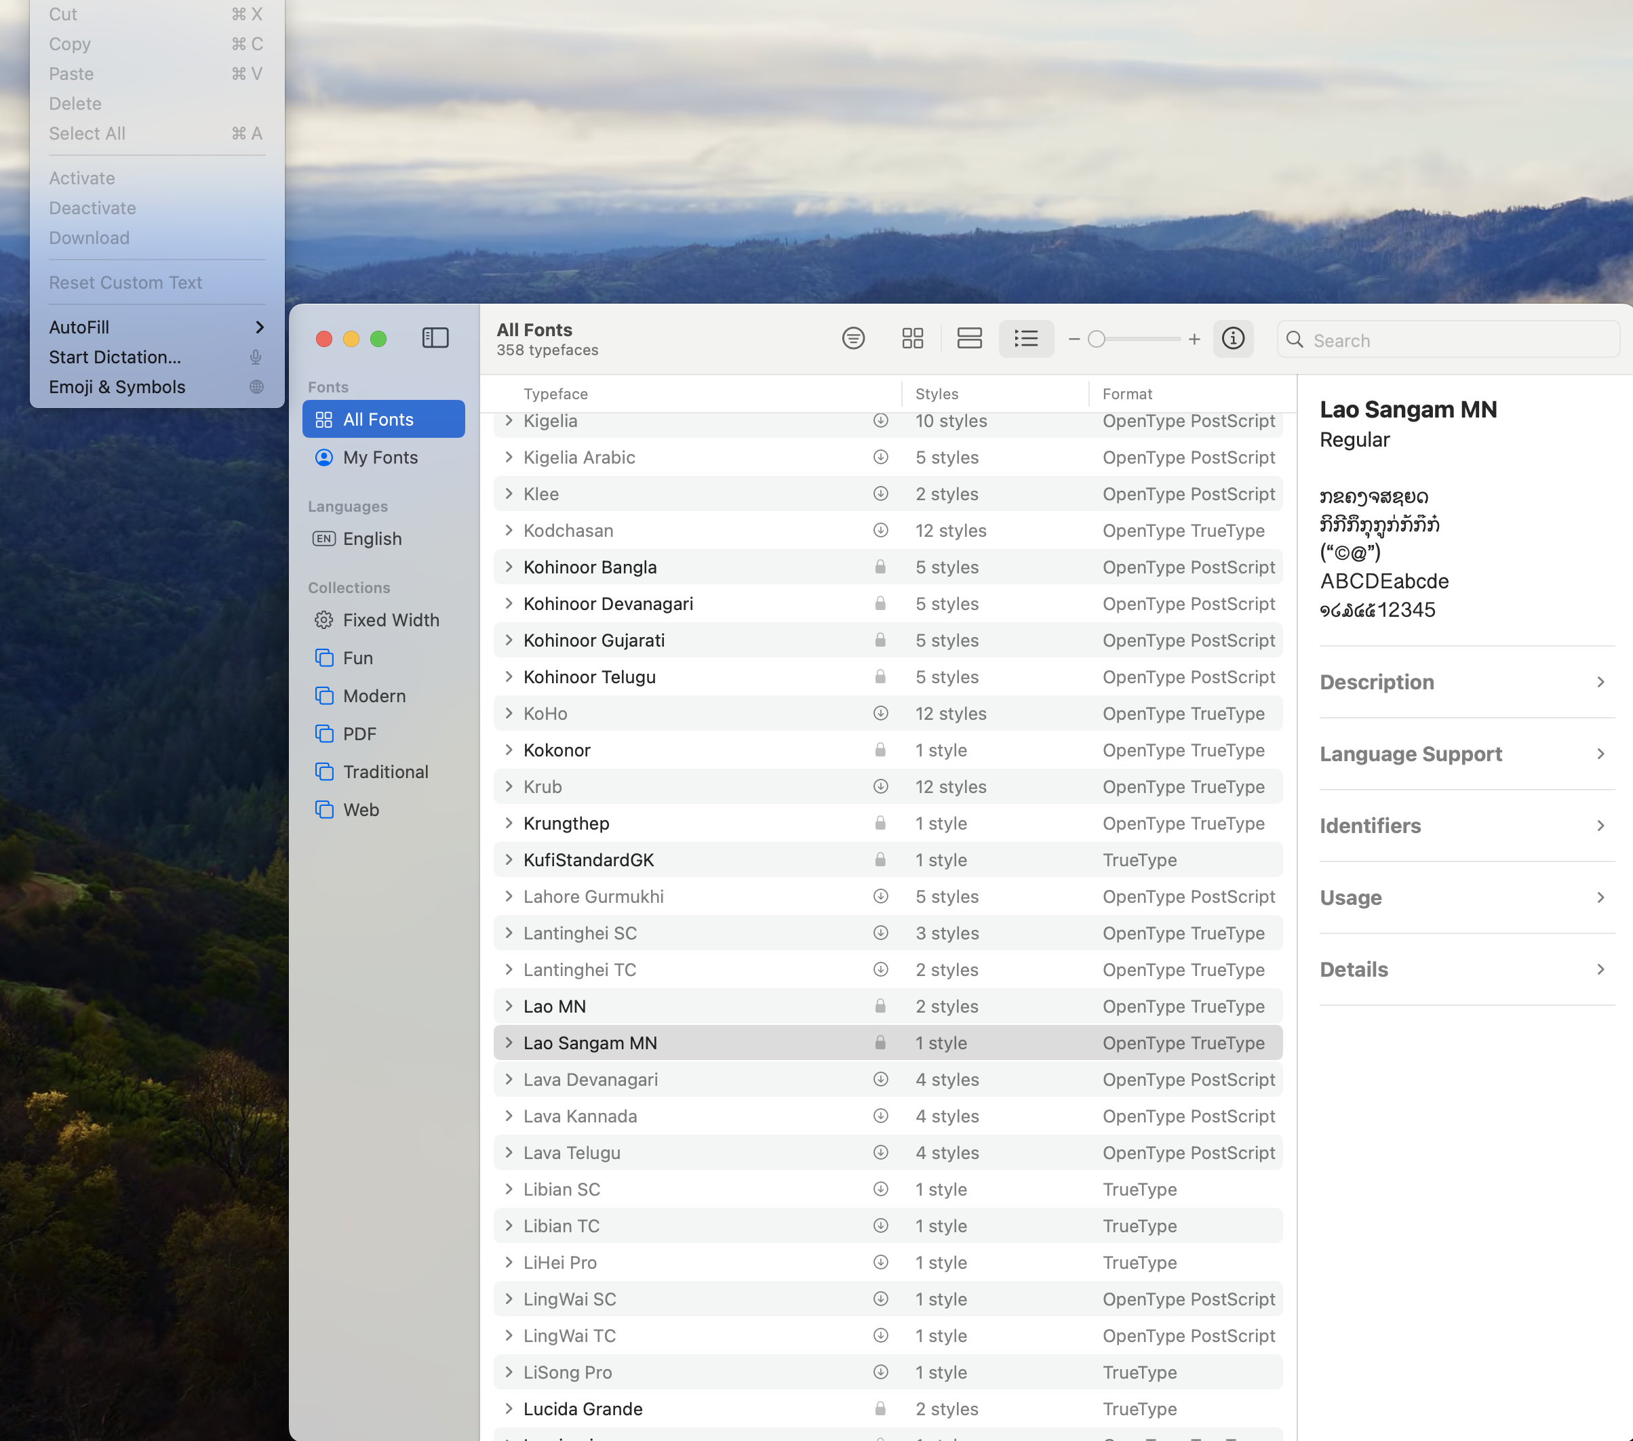1633x1441 pixels.
Task: Select the list view icon
Action: point(1026,338)
